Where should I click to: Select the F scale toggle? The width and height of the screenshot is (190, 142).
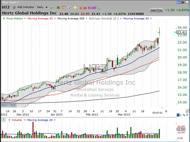click(x=187, y=115)
